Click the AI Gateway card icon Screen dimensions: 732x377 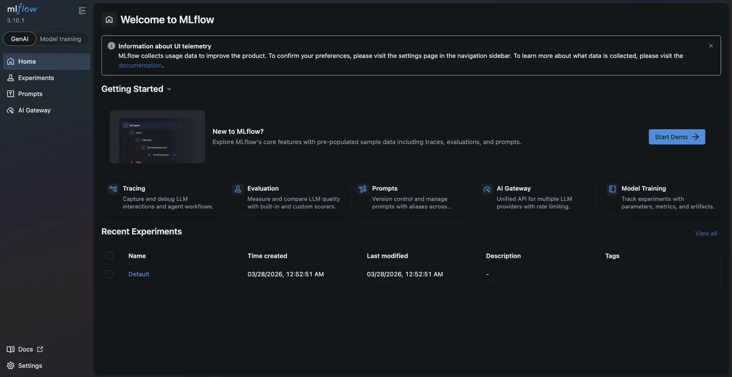pyautogui.click(x=488, y=189)
